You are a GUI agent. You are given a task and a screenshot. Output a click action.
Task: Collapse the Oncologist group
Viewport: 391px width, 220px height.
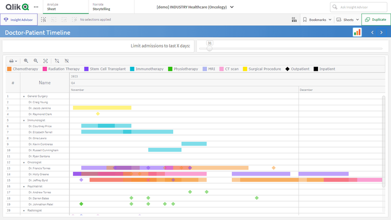point(23,162)
